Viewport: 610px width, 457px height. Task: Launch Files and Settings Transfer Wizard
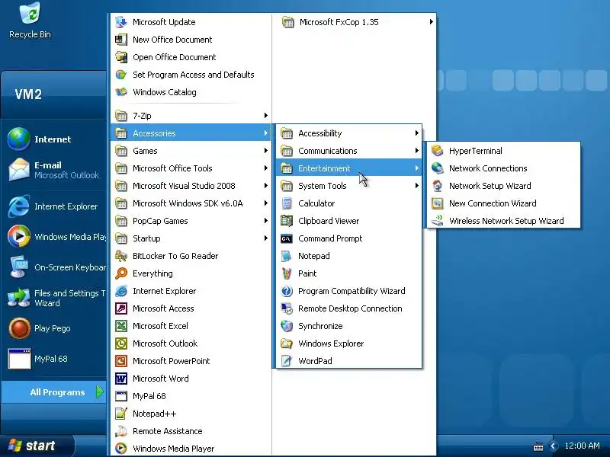point(53,298)
